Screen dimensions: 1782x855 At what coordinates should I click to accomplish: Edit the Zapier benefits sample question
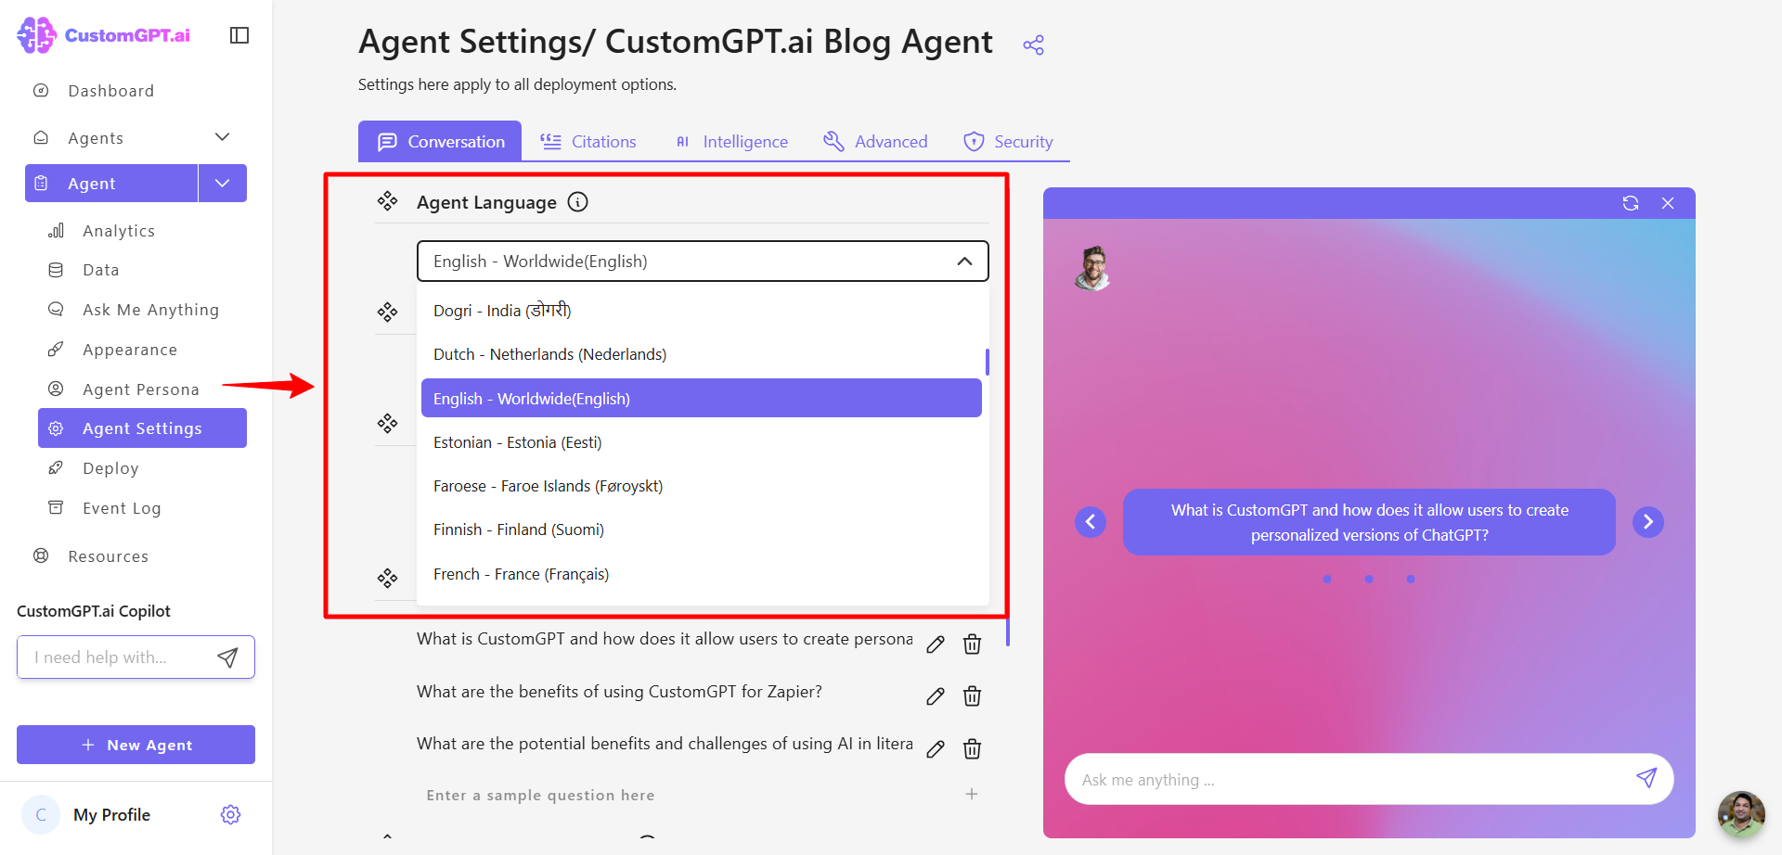(936, 696)
